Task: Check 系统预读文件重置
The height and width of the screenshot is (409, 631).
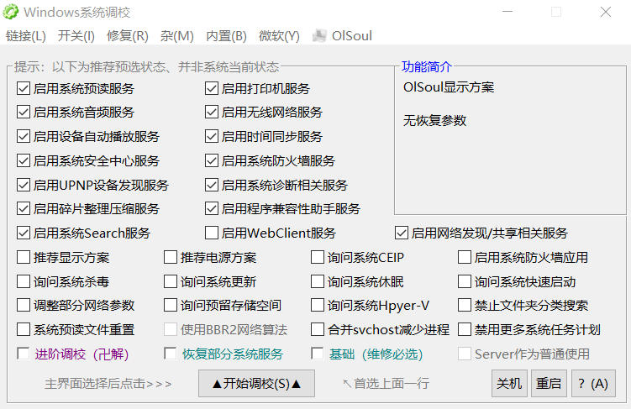Action: coord(24,330)
